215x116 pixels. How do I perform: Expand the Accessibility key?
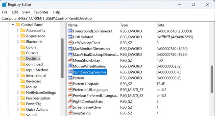18,30
